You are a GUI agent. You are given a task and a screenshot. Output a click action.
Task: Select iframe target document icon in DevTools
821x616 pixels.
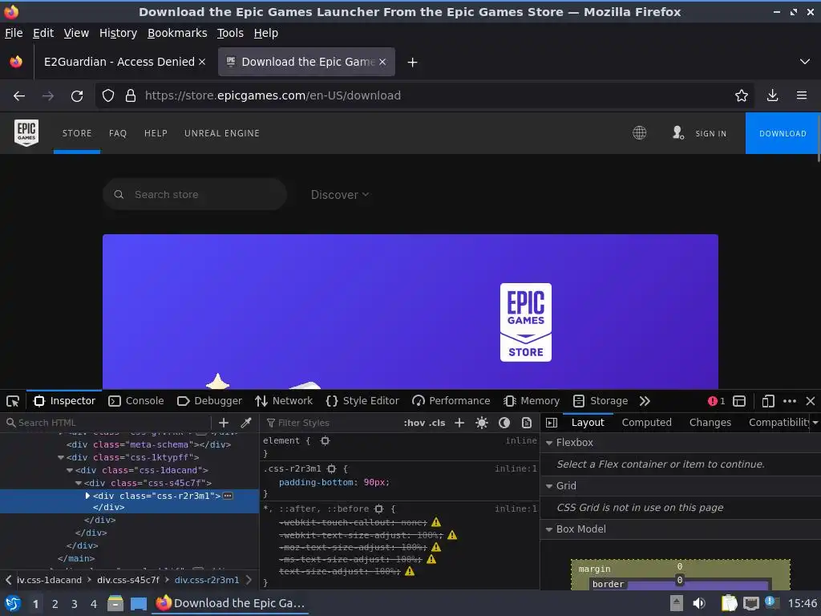click(739, 401)
